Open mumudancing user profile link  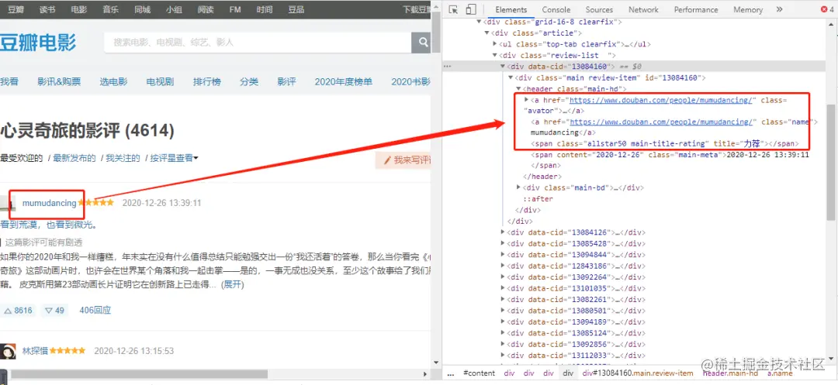pyautogui.click(x=49, y=203)
